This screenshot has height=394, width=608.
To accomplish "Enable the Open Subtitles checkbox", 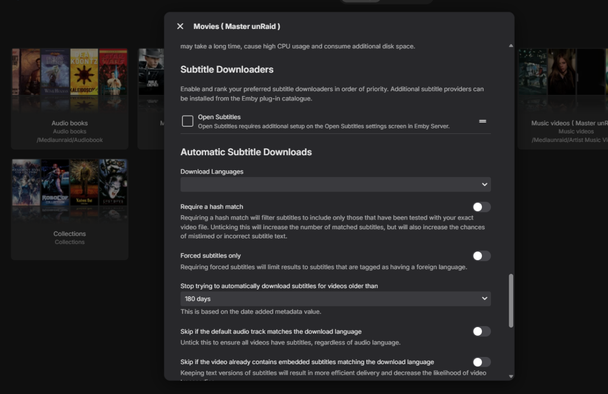I will tap(187, 121).
